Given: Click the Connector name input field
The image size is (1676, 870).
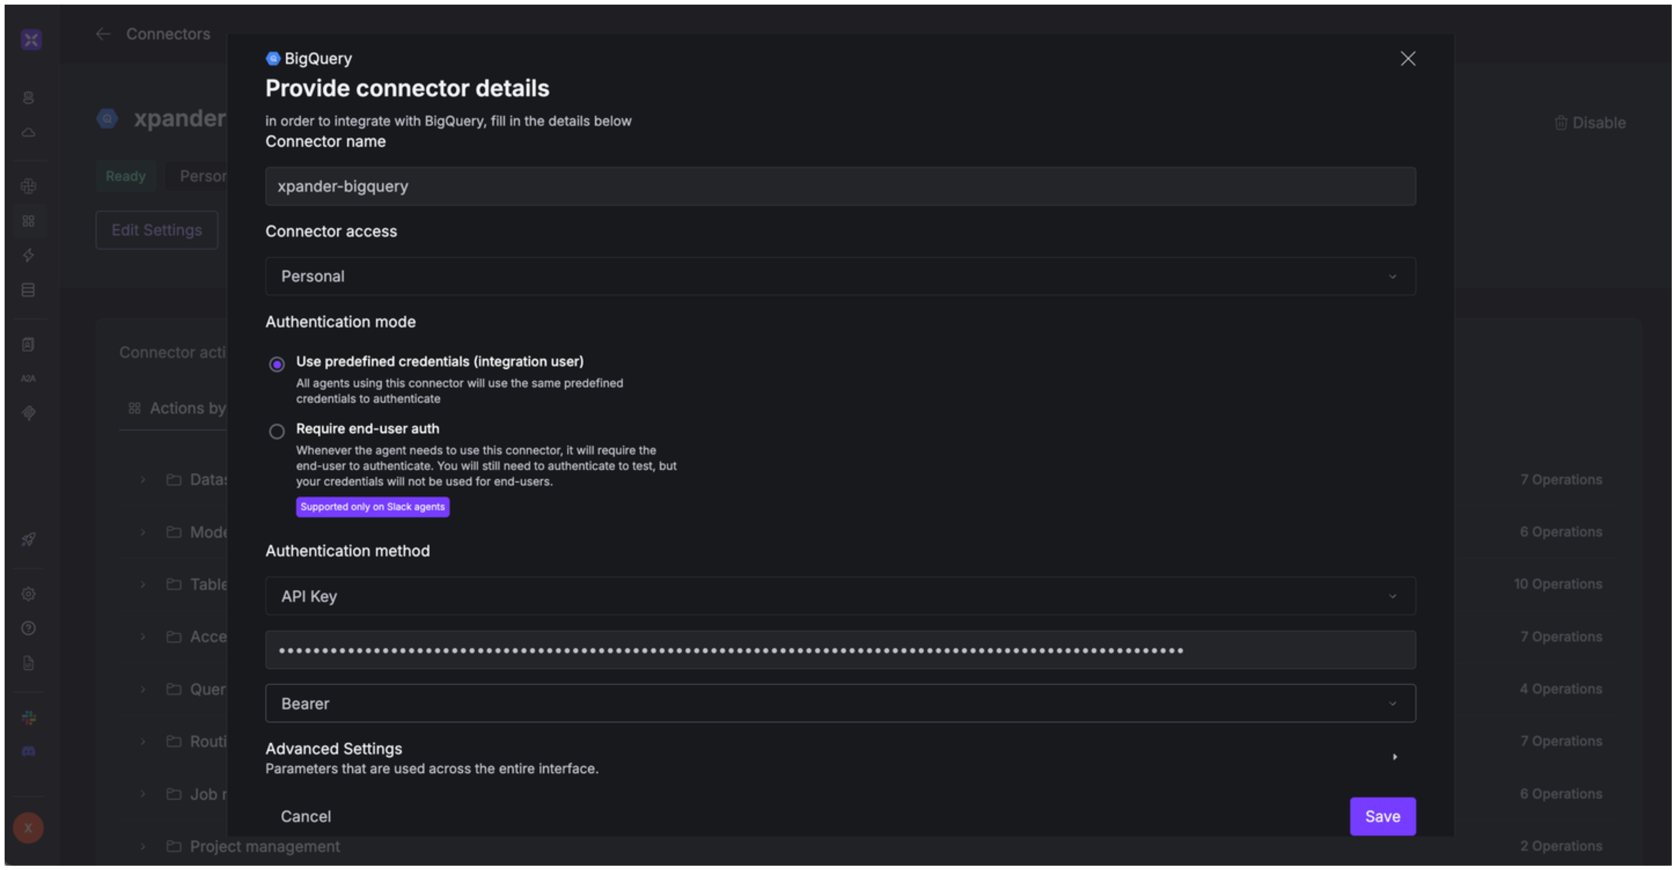Looking at the screenshot, I should click(840, 187).
